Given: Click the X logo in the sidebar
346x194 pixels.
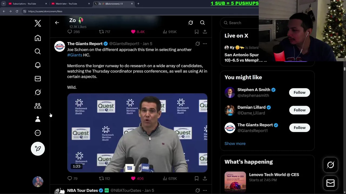Looking at the screenshot, I should click(38, 23).
